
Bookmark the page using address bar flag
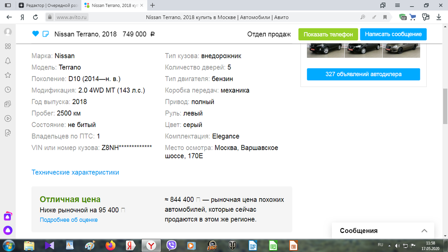(385, 17)
